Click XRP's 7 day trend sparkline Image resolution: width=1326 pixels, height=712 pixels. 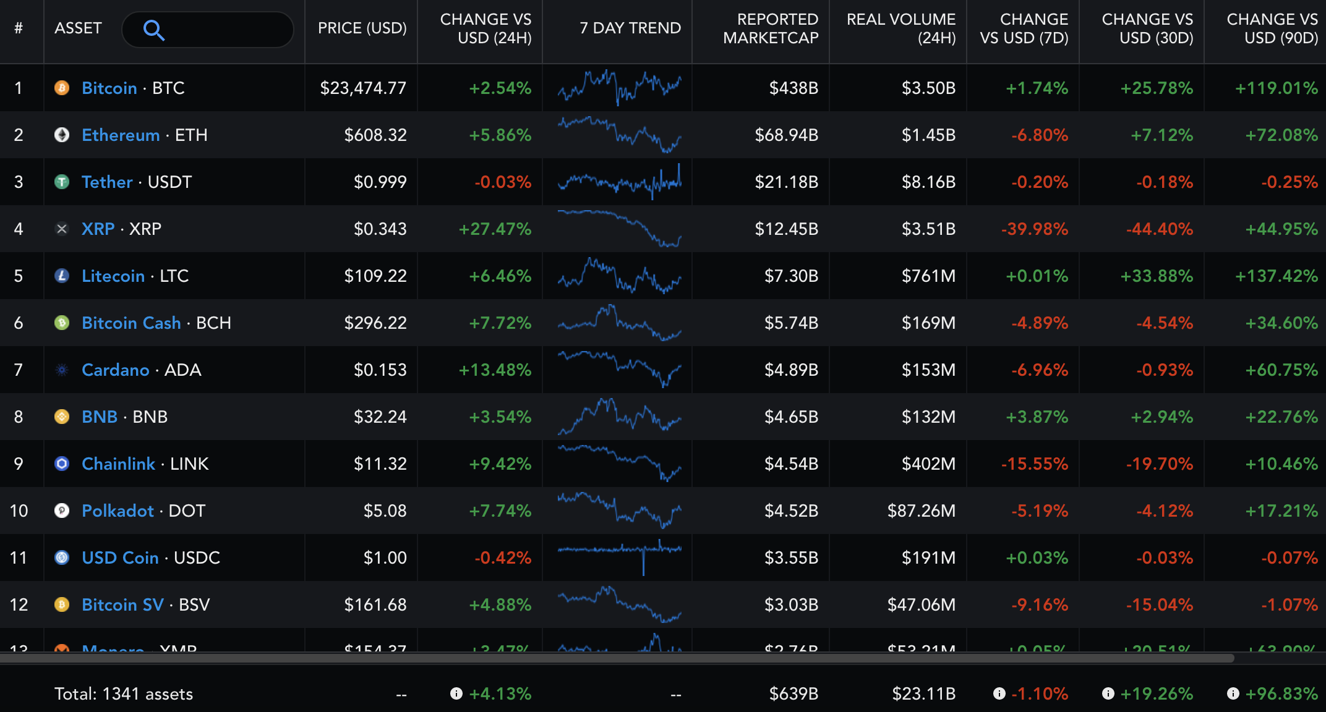(619, 229)
